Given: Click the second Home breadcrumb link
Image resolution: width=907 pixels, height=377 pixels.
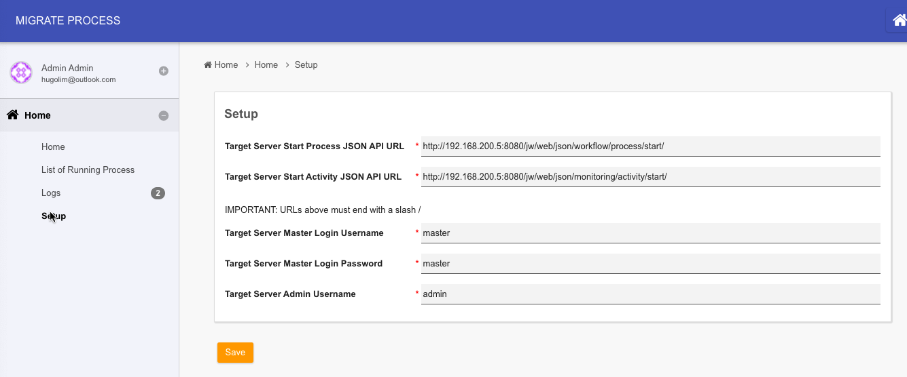Looking at the screenshot, I should tap(266, 65).
